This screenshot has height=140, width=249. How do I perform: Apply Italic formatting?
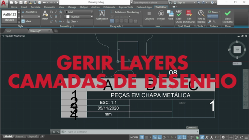click(x=56, y=12)
